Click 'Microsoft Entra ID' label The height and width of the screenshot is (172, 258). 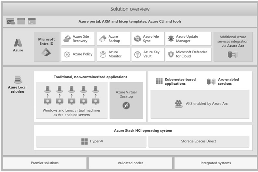coord(46,42)
